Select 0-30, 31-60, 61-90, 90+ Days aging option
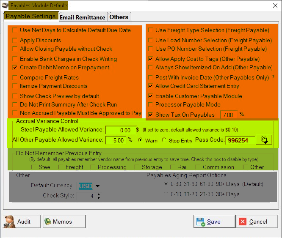The width and height of the screenshot is (282, 238). click(166, 184)
